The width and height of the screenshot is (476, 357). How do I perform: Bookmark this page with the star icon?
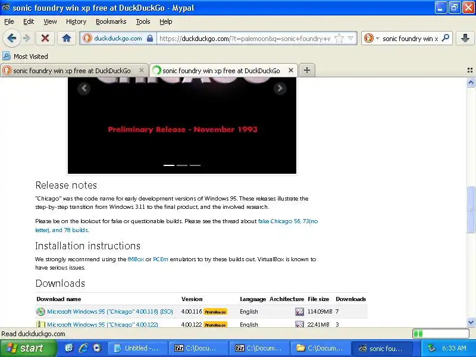(339, 39)
